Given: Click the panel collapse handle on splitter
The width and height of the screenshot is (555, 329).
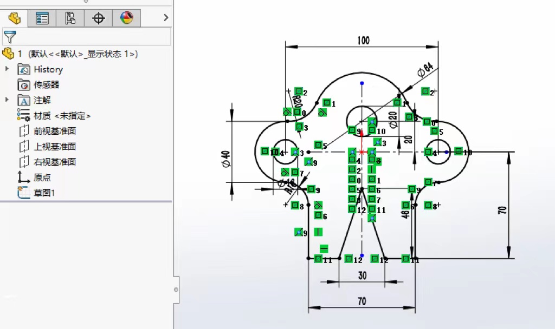Looking at the screenshot, I should [x=176, y=290].
